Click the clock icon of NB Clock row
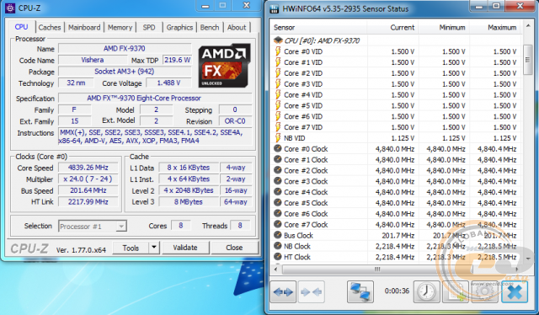The width and height of the screenshot is (539, 315). point(278,246)
